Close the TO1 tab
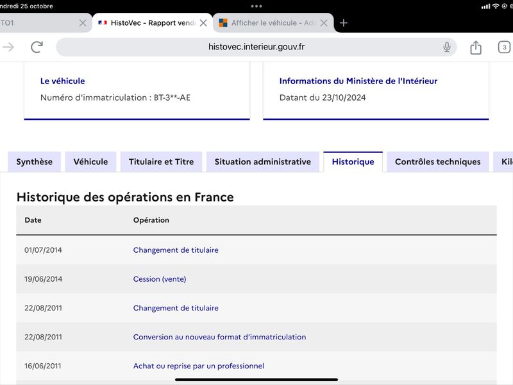The height and width of the screenshot is (385, 513). (x=83, y=23)
